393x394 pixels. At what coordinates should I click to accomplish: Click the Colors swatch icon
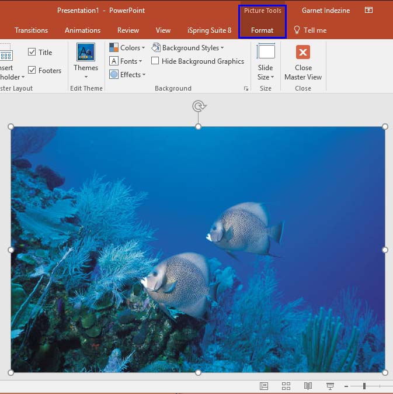(x=114, y=47)
